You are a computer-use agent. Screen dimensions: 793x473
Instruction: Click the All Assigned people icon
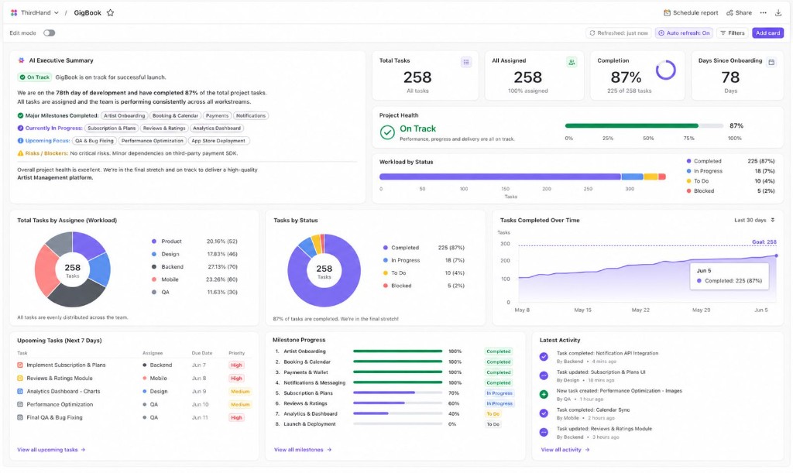(x=572, y=62)
